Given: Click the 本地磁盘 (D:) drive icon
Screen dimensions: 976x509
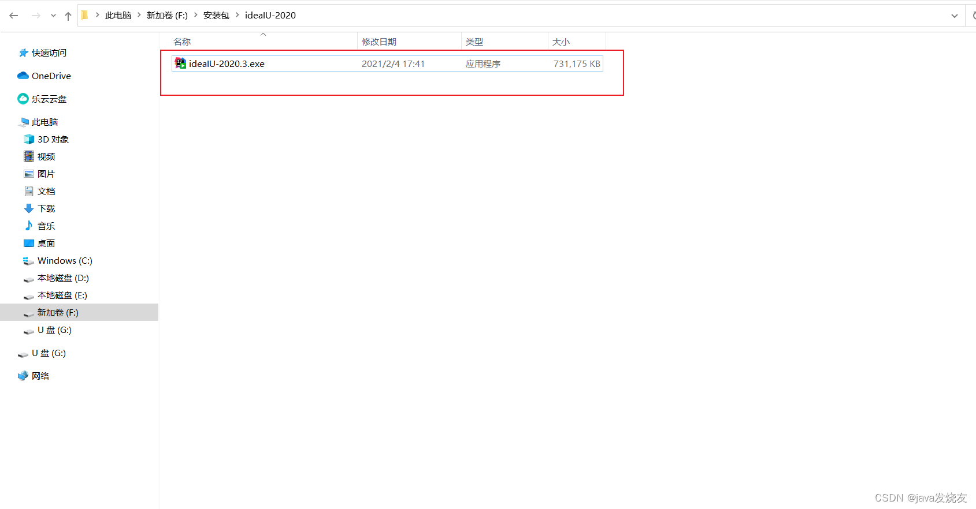Looking at the screenshot, I should (x=29, y=279).
